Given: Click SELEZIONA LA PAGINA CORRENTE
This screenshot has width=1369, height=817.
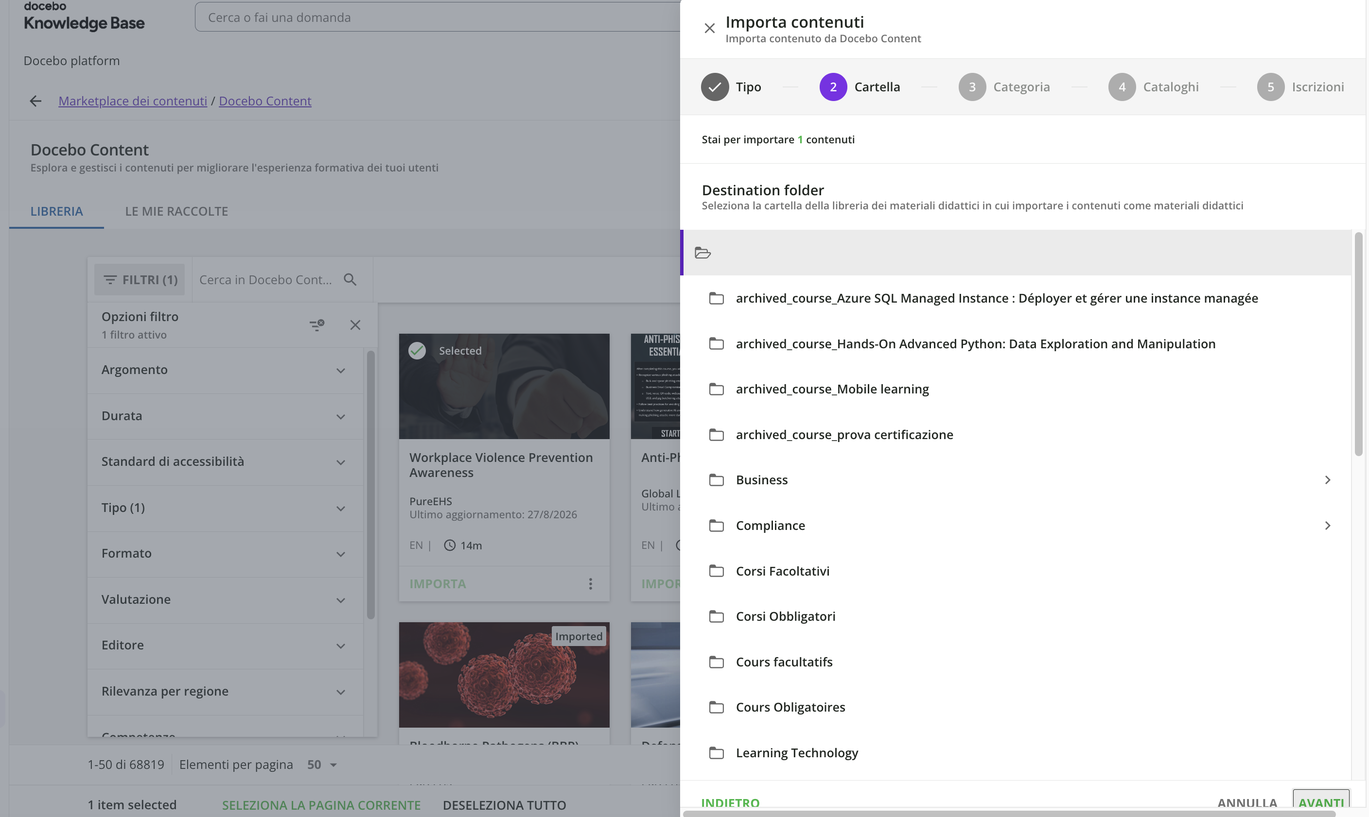Looking at the screenshot, I should coord(321,805).
